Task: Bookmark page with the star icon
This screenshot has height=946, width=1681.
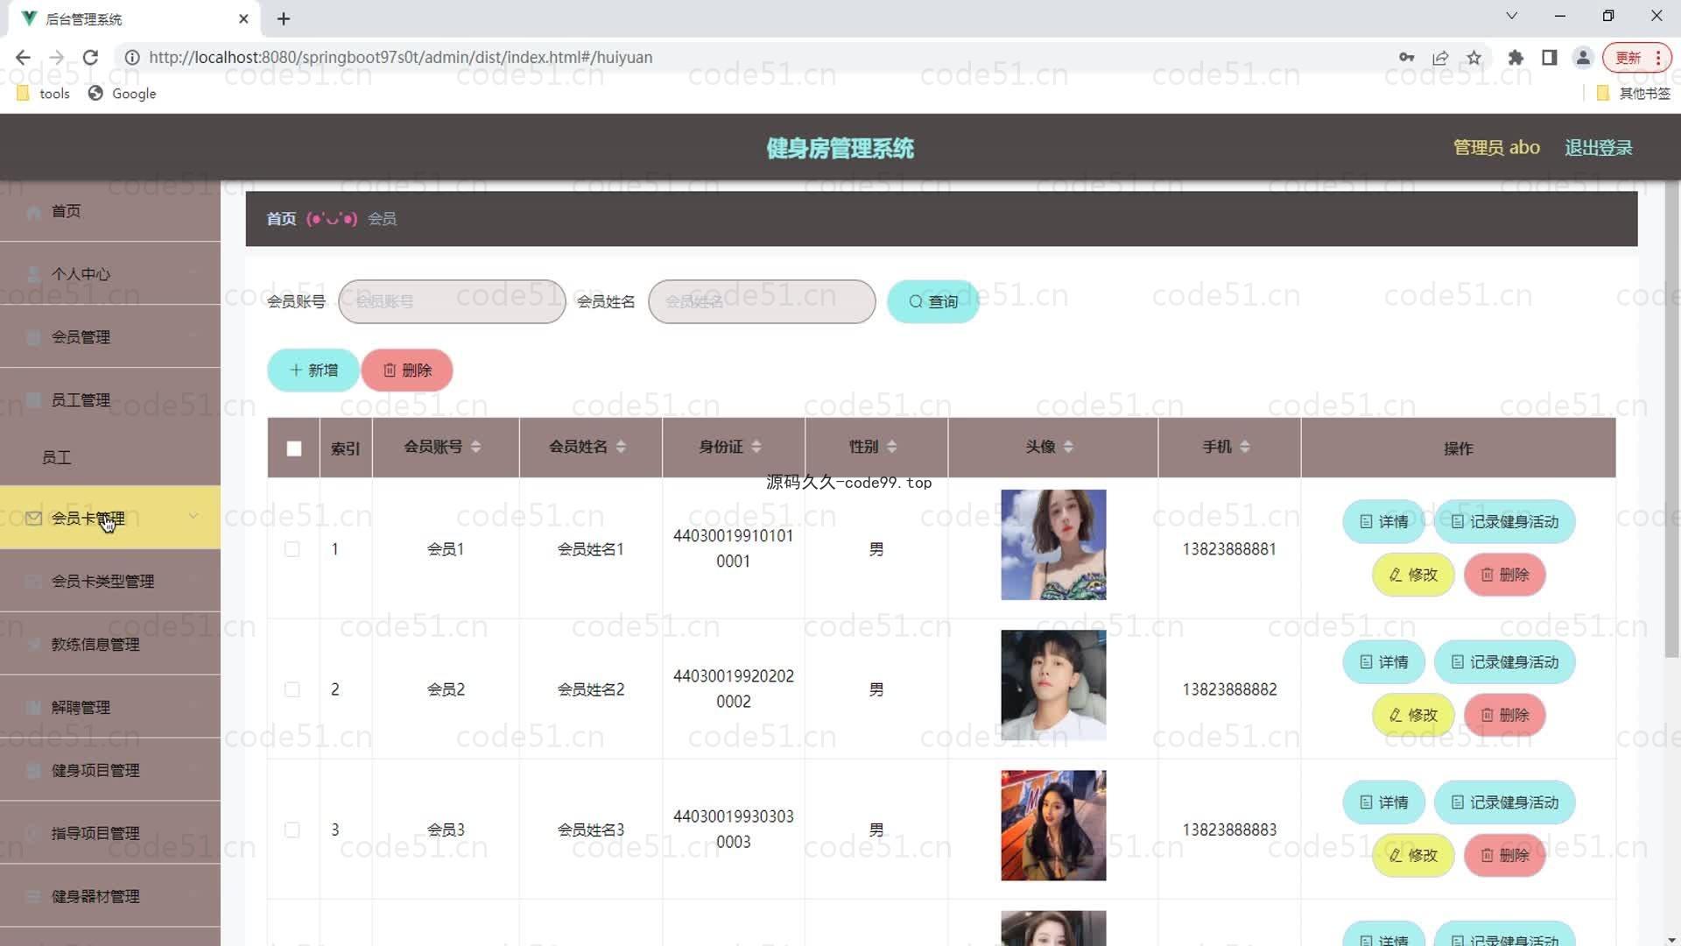Action: 1474,58
